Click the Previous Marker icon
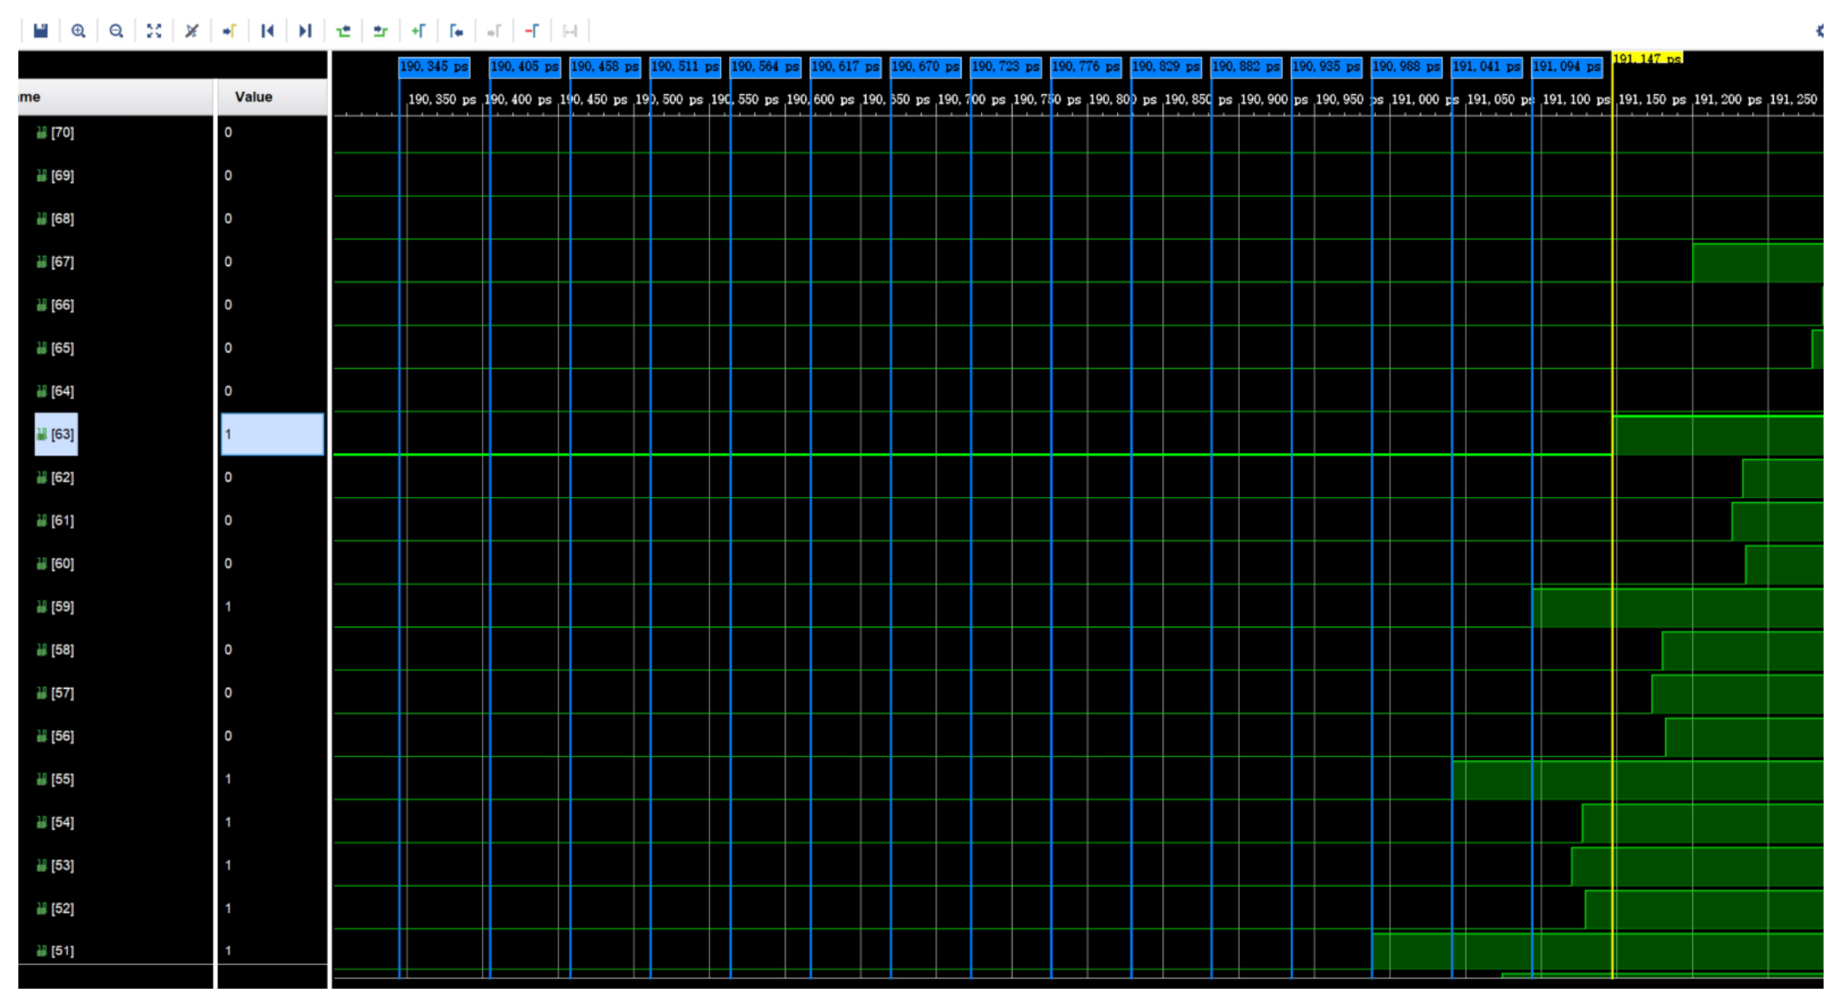The height and width of the screenshot is (1007, 1842). point(456,31)
